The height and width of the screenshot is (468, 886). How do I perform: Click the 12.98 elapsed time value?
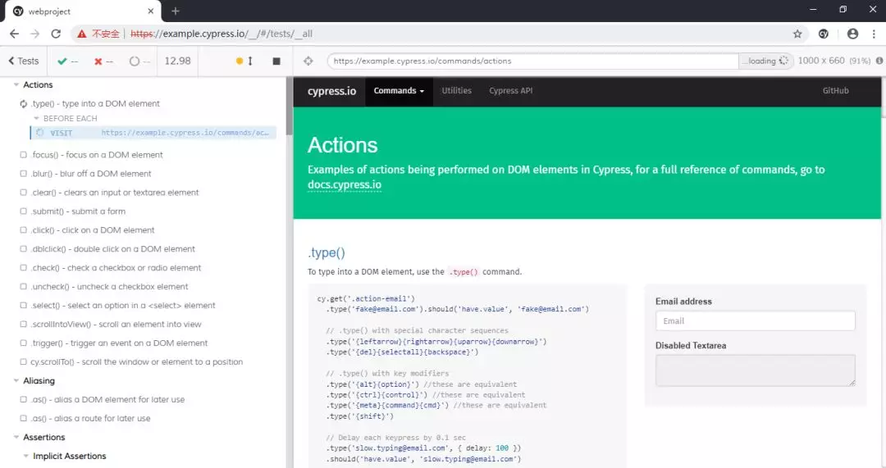click(x=177, y=61)
